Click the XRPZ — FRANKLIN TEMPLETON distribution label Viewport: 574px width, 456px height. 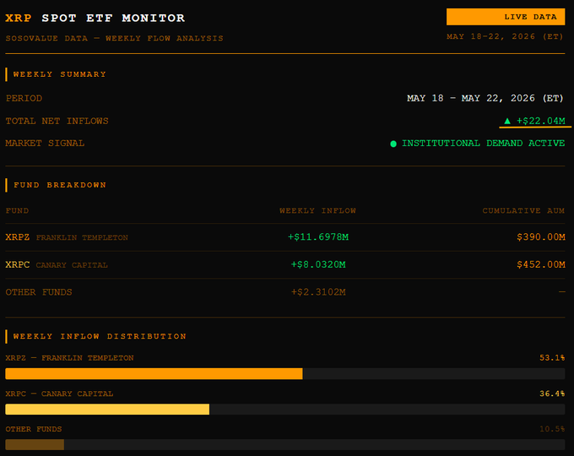coord(69,358)
